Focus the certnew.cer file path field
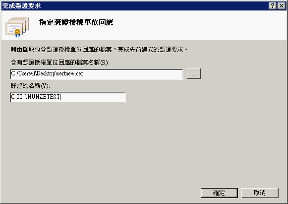This screenshot has width=288, height=204. [x=97, y=74]
